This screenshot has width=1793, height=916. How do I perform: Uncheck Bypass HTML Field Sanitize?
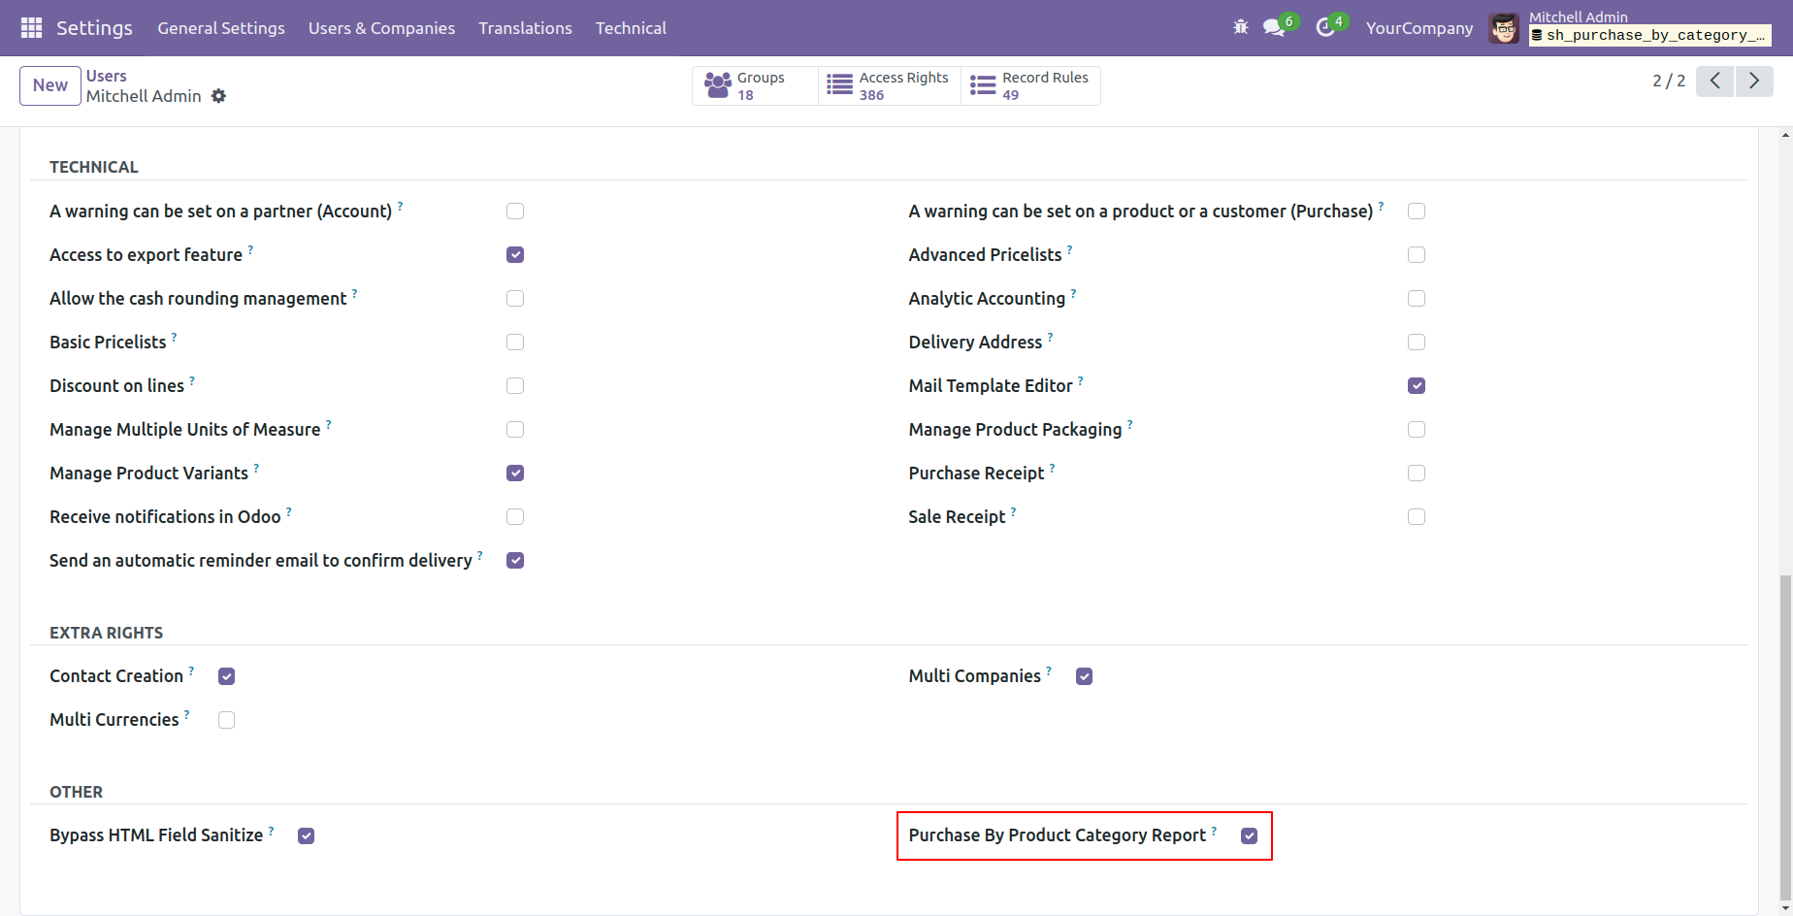(x=306, y=835)
